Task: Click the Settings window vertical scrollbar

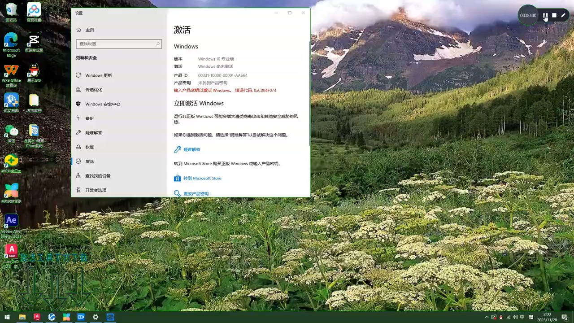Action: coord(309,93)
